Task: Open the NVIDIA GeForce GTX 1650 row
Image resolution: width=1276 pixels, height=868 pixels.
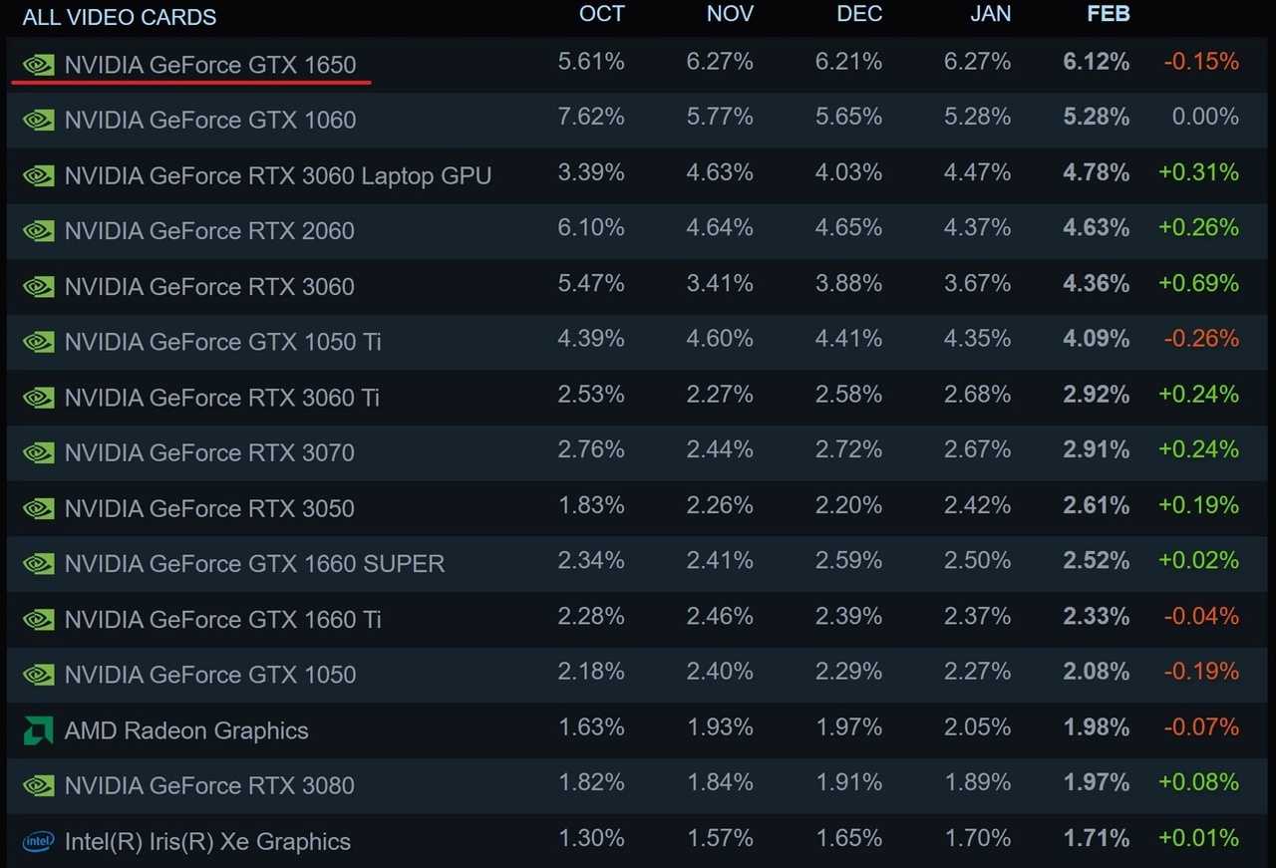Action: pyautogui.click(x=638, y=65)
